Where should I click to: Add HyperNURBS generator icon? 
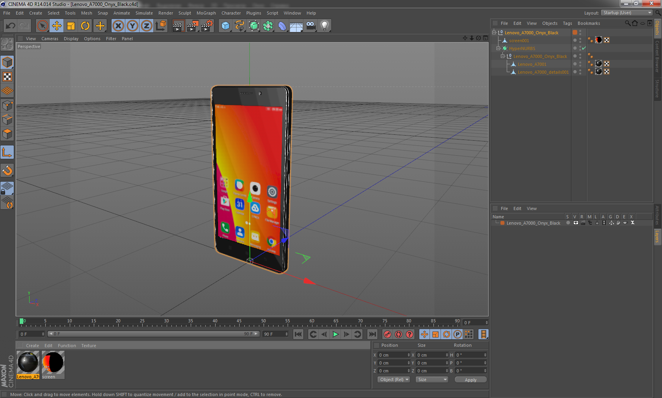[x=254, y=26]
